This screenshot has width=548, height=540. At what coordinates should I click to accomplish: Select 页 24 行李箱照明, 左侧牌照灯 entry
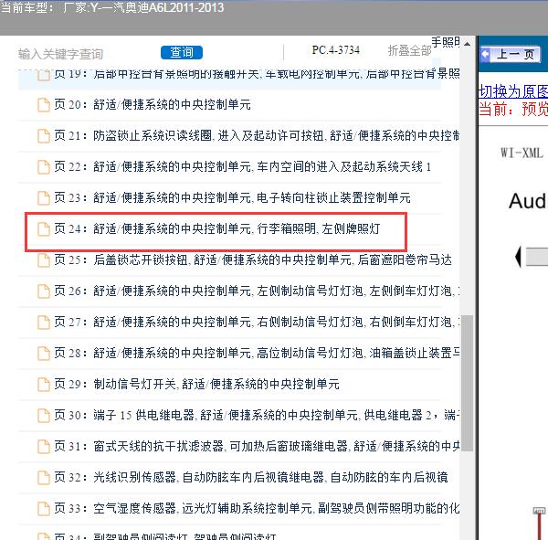217,228
